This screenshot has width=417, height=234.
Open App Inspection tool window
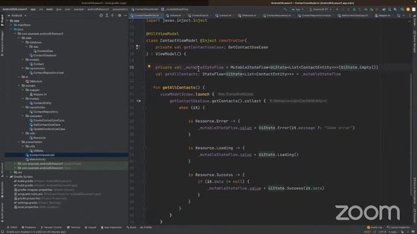click(x=111, y=227)
